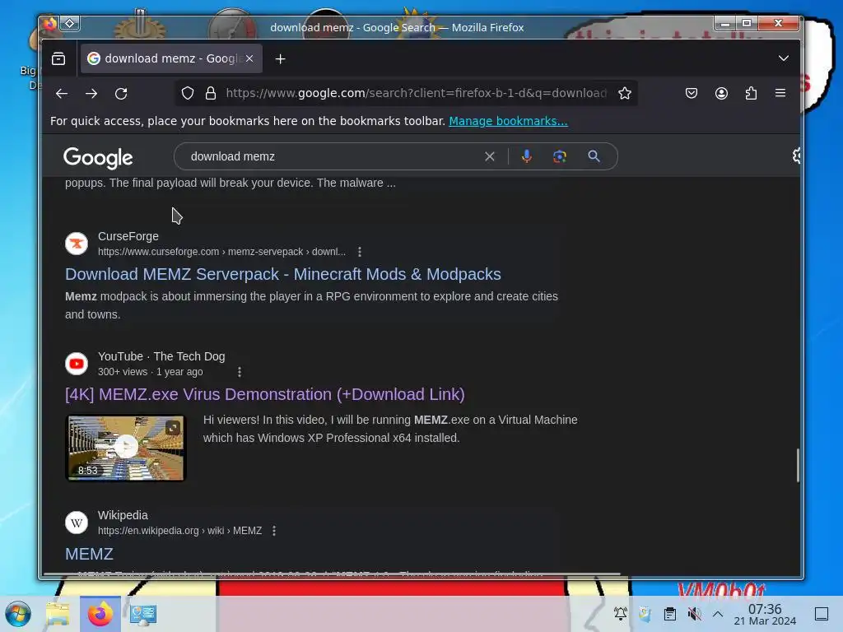This screenshot has width=843, height=632.
Task: Clear the search query with X
Action: [489, 156]
